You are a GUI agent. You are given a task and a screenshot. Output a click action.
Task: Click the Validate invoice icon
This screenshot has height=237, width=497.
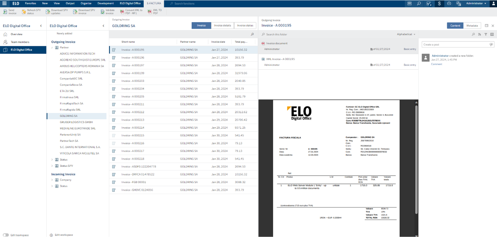tap(103, 12)
